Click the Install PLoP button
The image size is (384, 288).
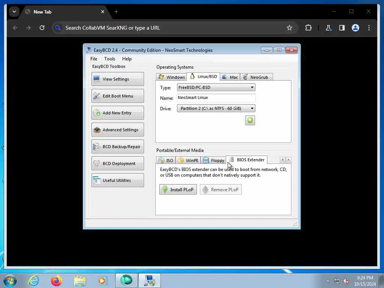click(178, 189)
